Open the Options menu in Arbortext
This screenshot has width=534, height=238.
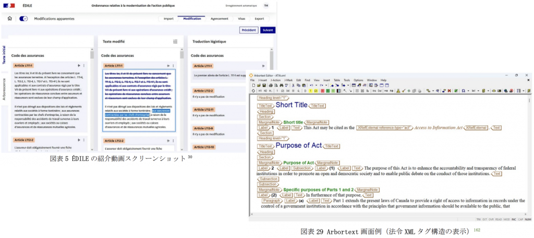358,80
